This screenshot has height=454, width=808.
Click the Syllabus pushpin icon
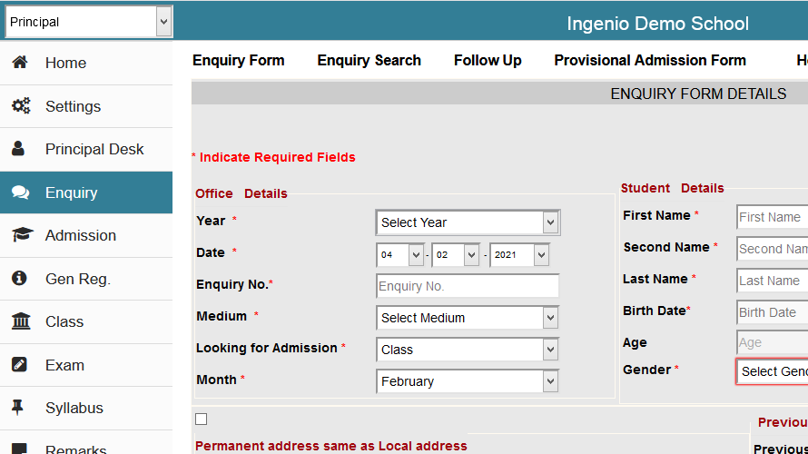point(20,408)
